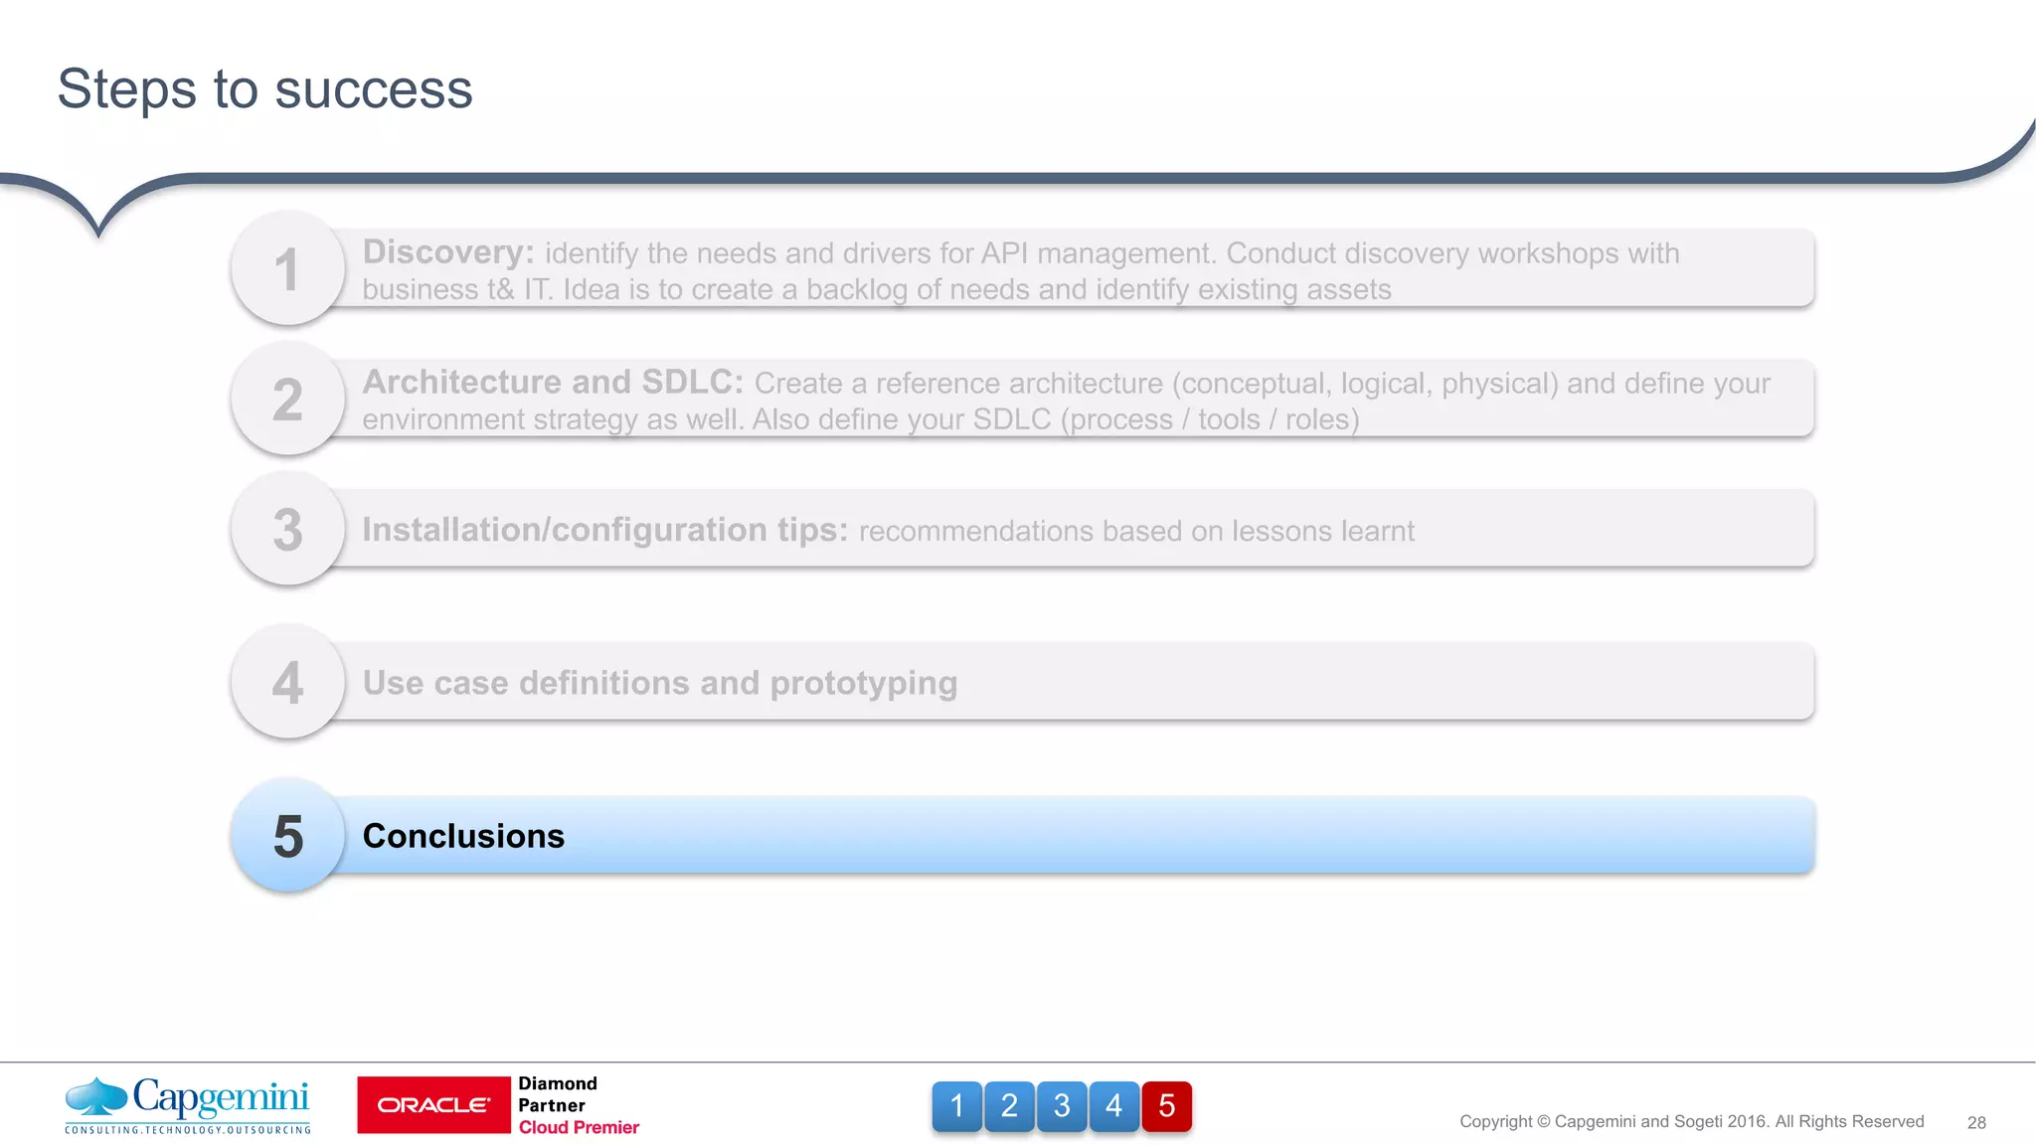2036x1145 pixels.
Task: Select Use case definitions and prototyping bar
Action: [1074, 683]
